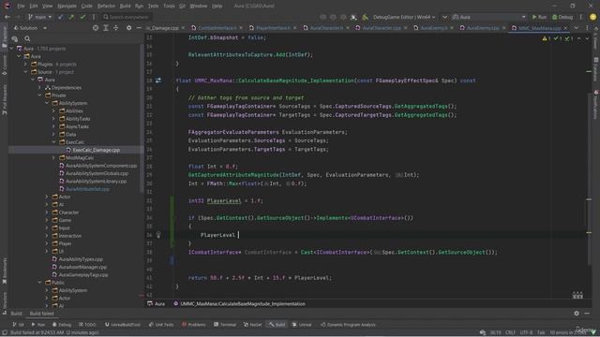Click the green commit checkmark icon
The height and width of the screenshot is (337, 600).
82,17
